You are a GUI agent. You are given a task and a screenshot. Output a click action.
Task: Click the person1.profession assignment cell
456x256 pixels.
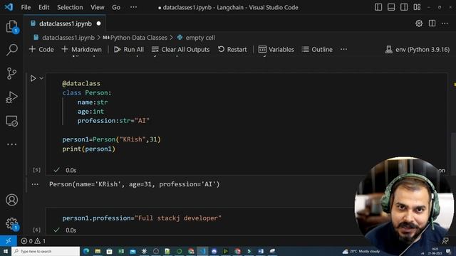point(142,218)
